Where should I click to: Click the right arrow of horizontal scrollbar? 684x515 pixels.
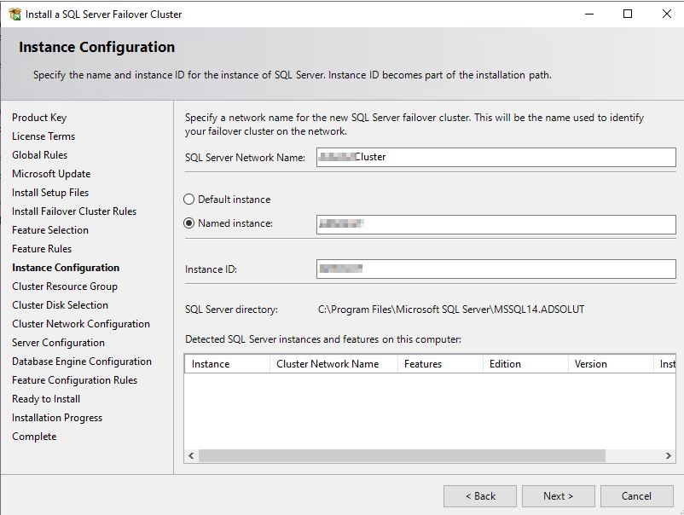(669, 455)
